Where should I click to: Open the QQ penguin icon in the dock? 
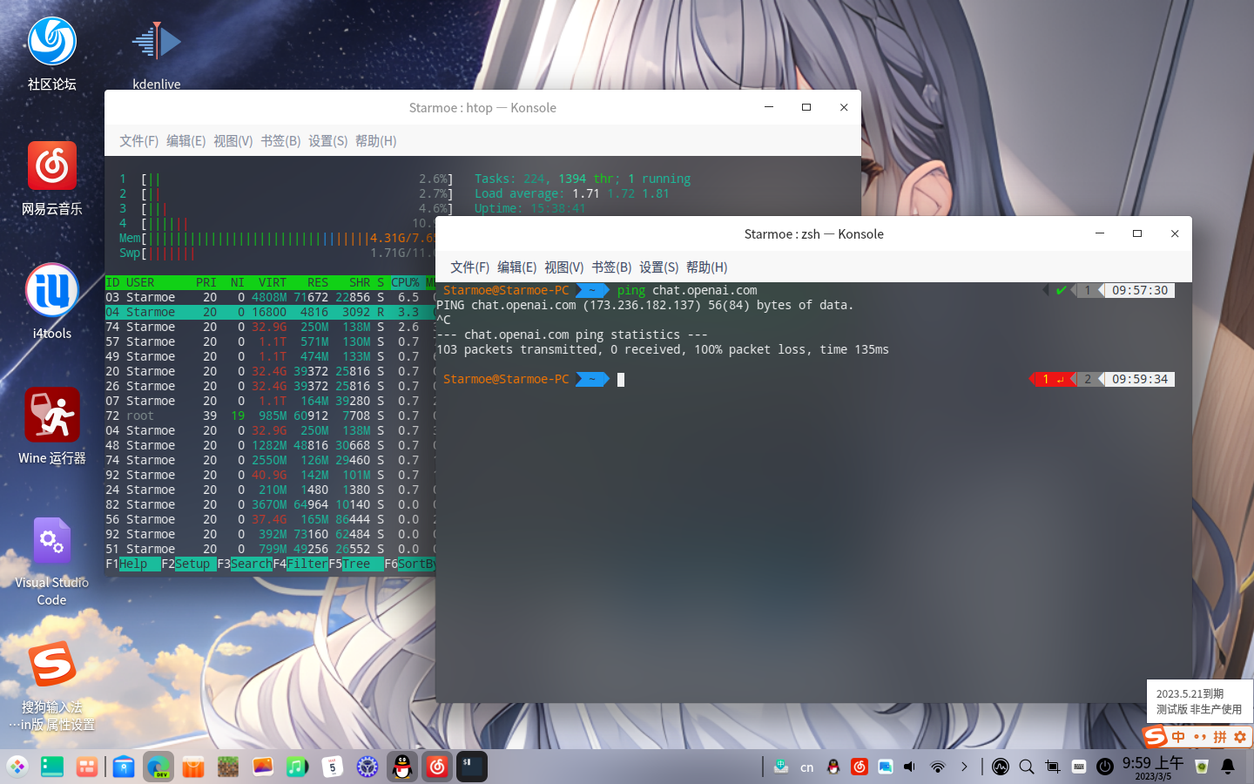[x=402, y=767]
